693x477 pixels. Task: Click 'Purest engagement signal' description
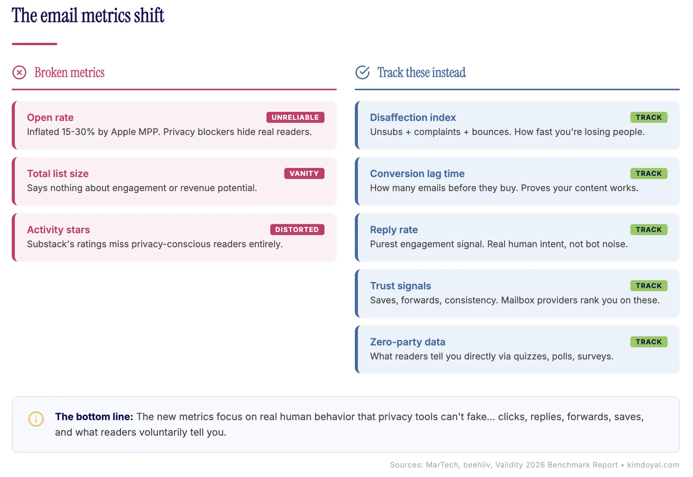(499, 244)
